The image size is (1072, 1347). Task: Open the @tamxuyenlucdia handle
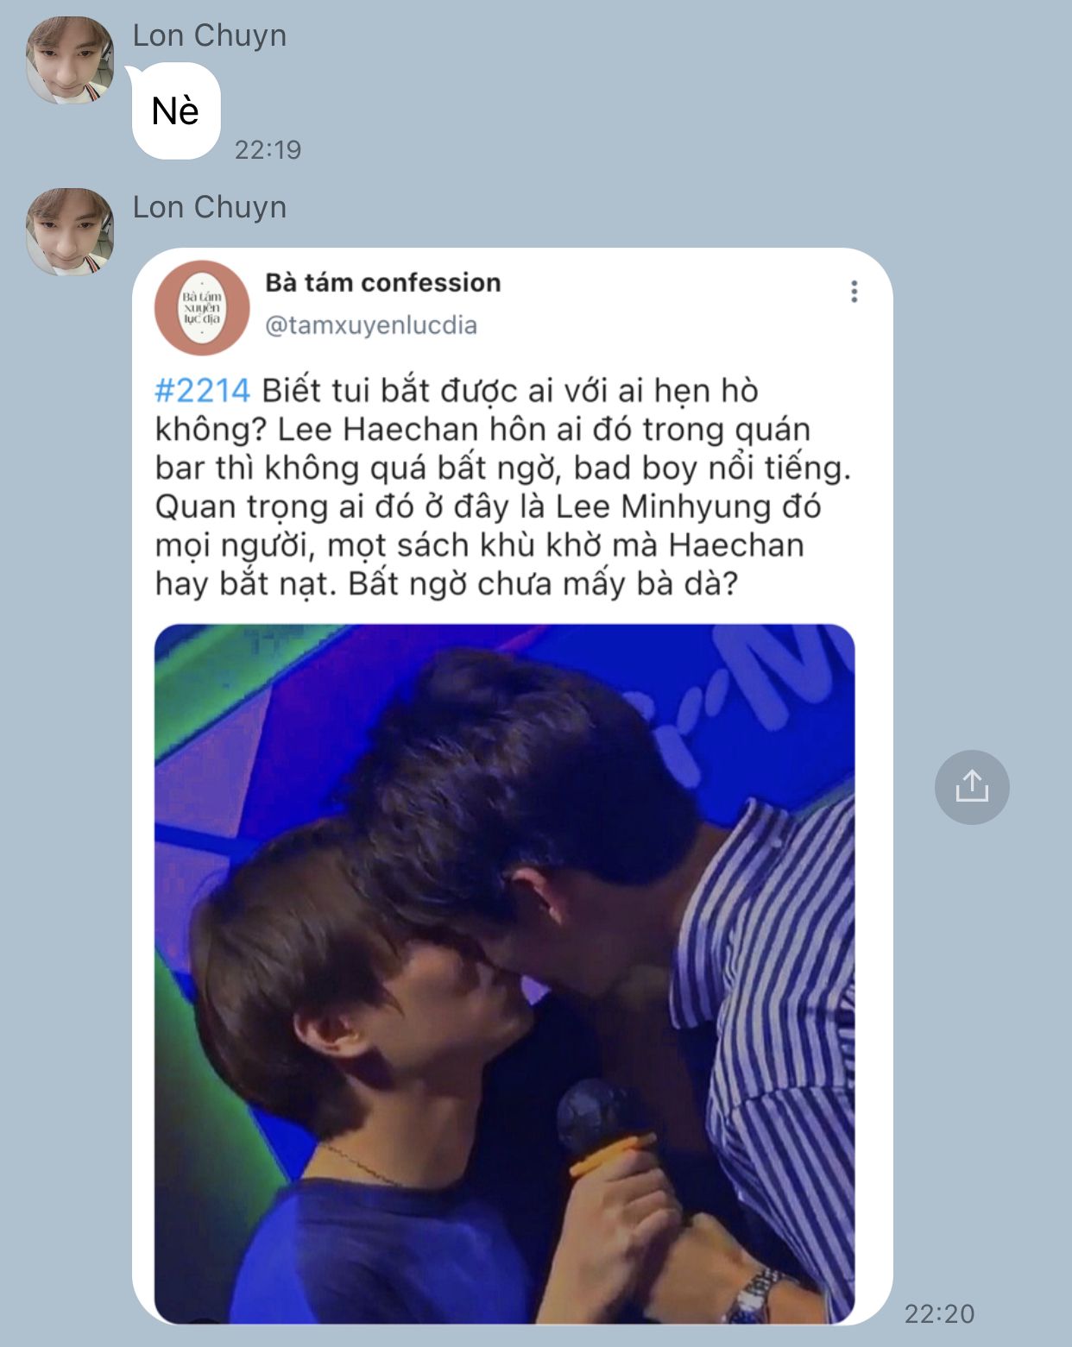[x=371, y=325]
